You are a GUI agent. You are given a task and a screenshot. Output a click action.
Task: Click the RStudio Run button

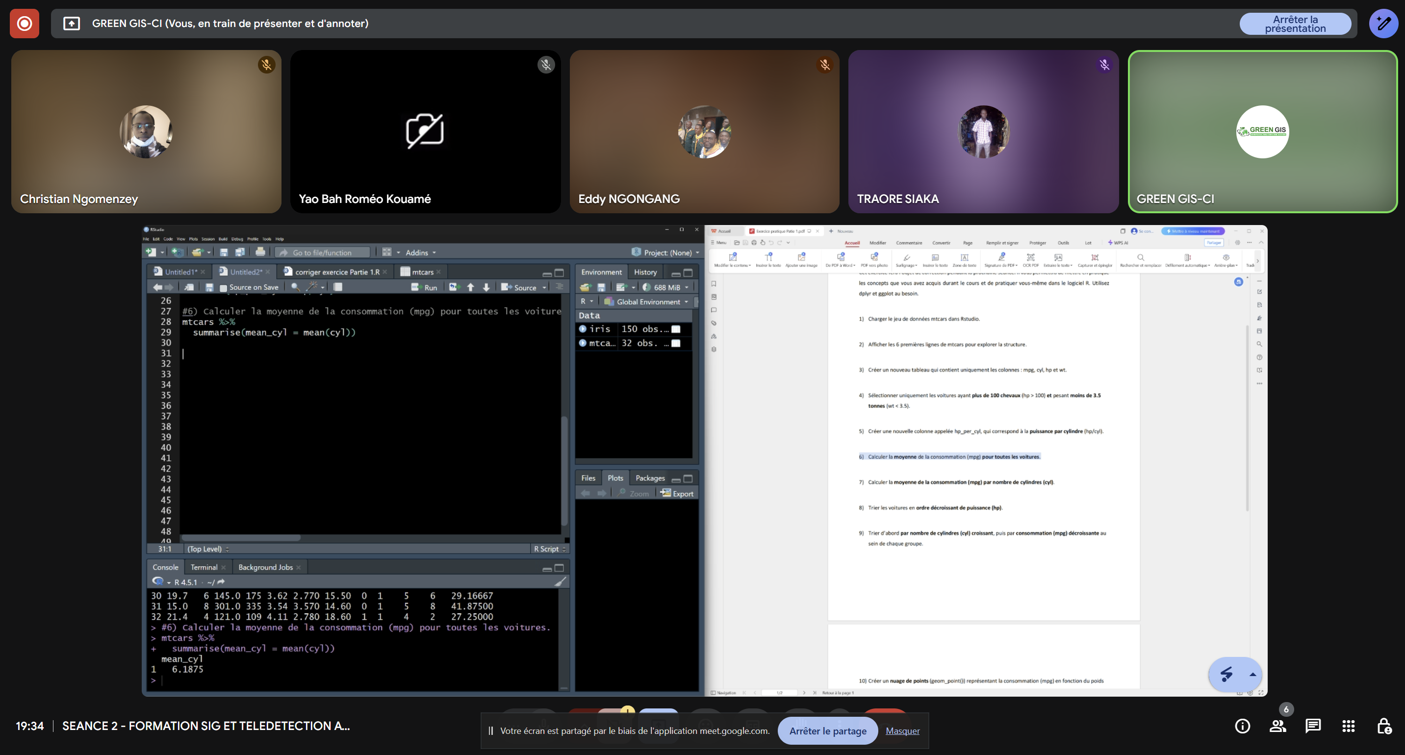point(424,287)
